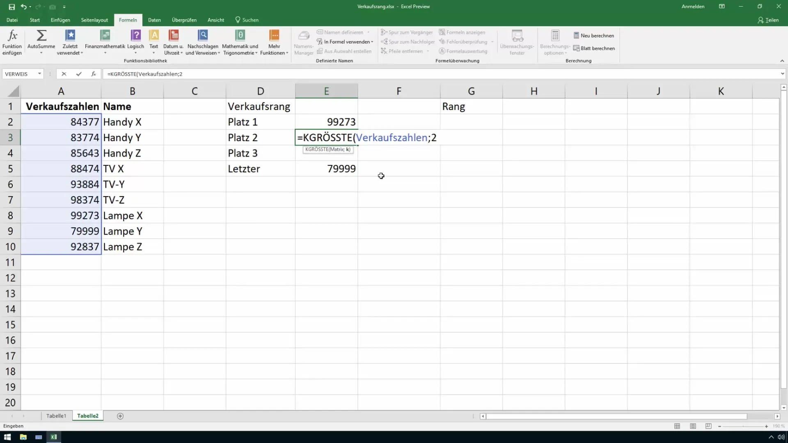Switch to the Ansicht tab
This screenshot has height=443, width=788.
(216, 20)
